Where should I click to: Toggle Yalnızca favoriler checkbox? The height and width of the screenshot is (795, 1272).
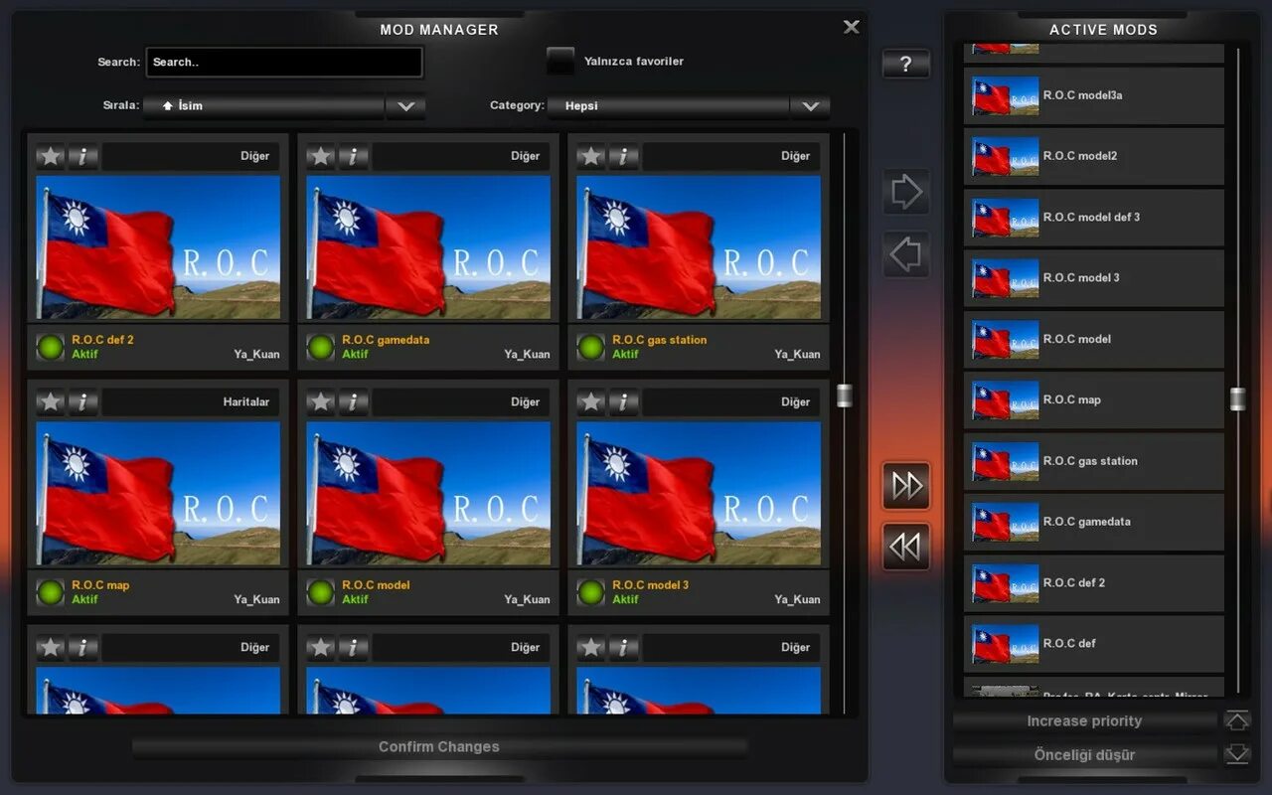(560, 61)
